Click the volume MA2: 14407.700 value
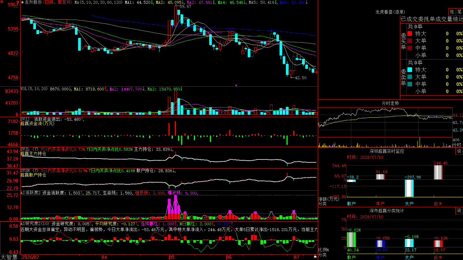 tap(127, 89)
